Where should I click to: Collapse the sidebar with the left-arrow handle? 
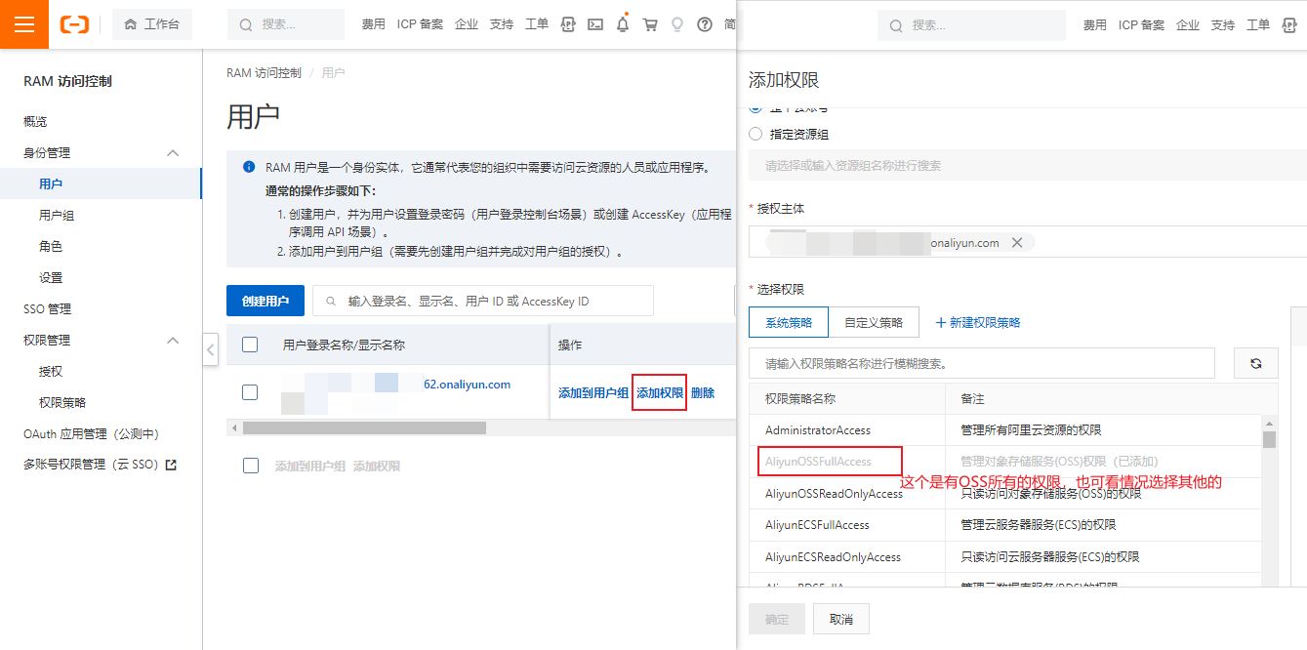[210, 348]
